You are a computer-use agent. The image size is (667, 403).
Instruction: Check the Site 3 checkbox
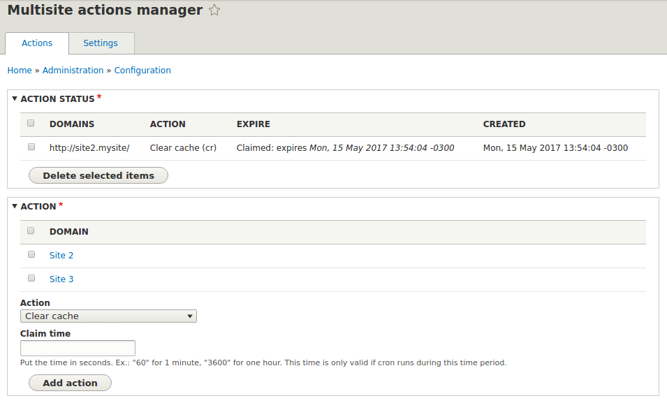[x=31, y=278]
